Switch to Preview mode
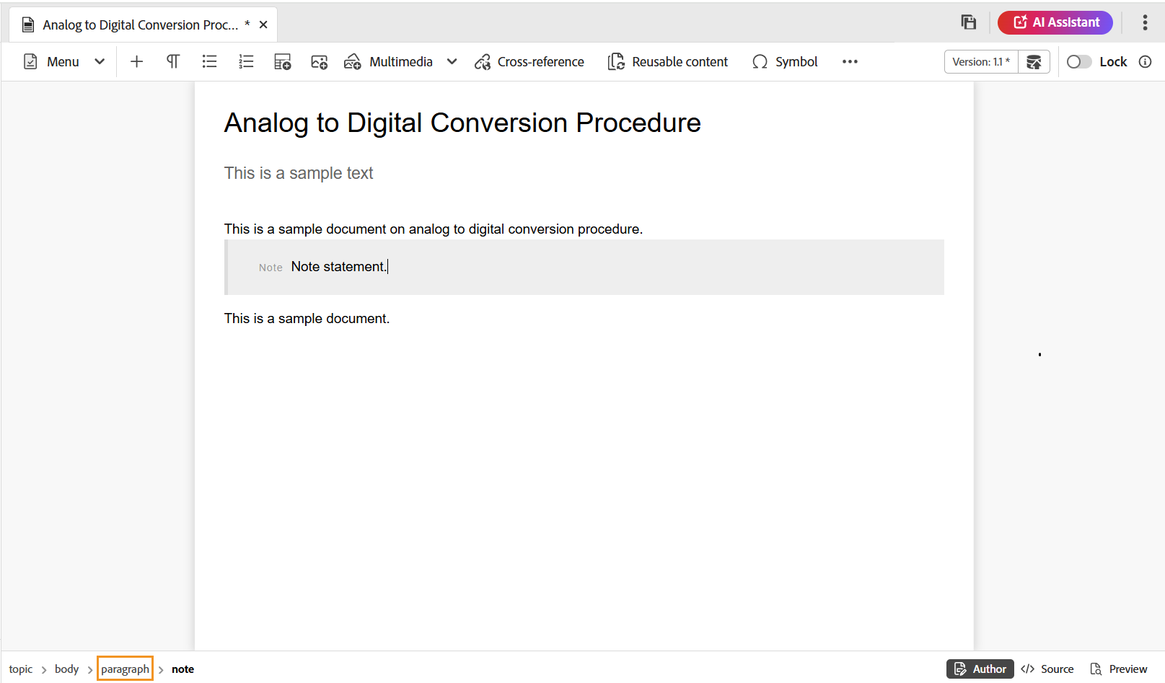The height and width of the screenshot is (683, 1165). (x=1118, y=669)
